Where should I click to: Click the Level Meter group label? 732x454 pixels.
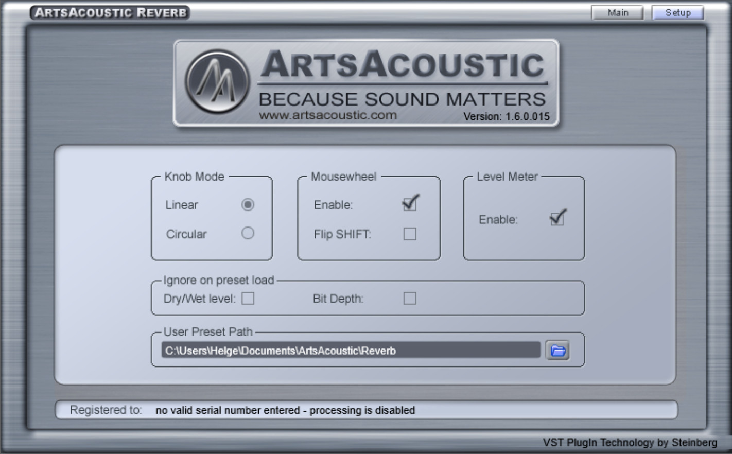tap(507, 177)
